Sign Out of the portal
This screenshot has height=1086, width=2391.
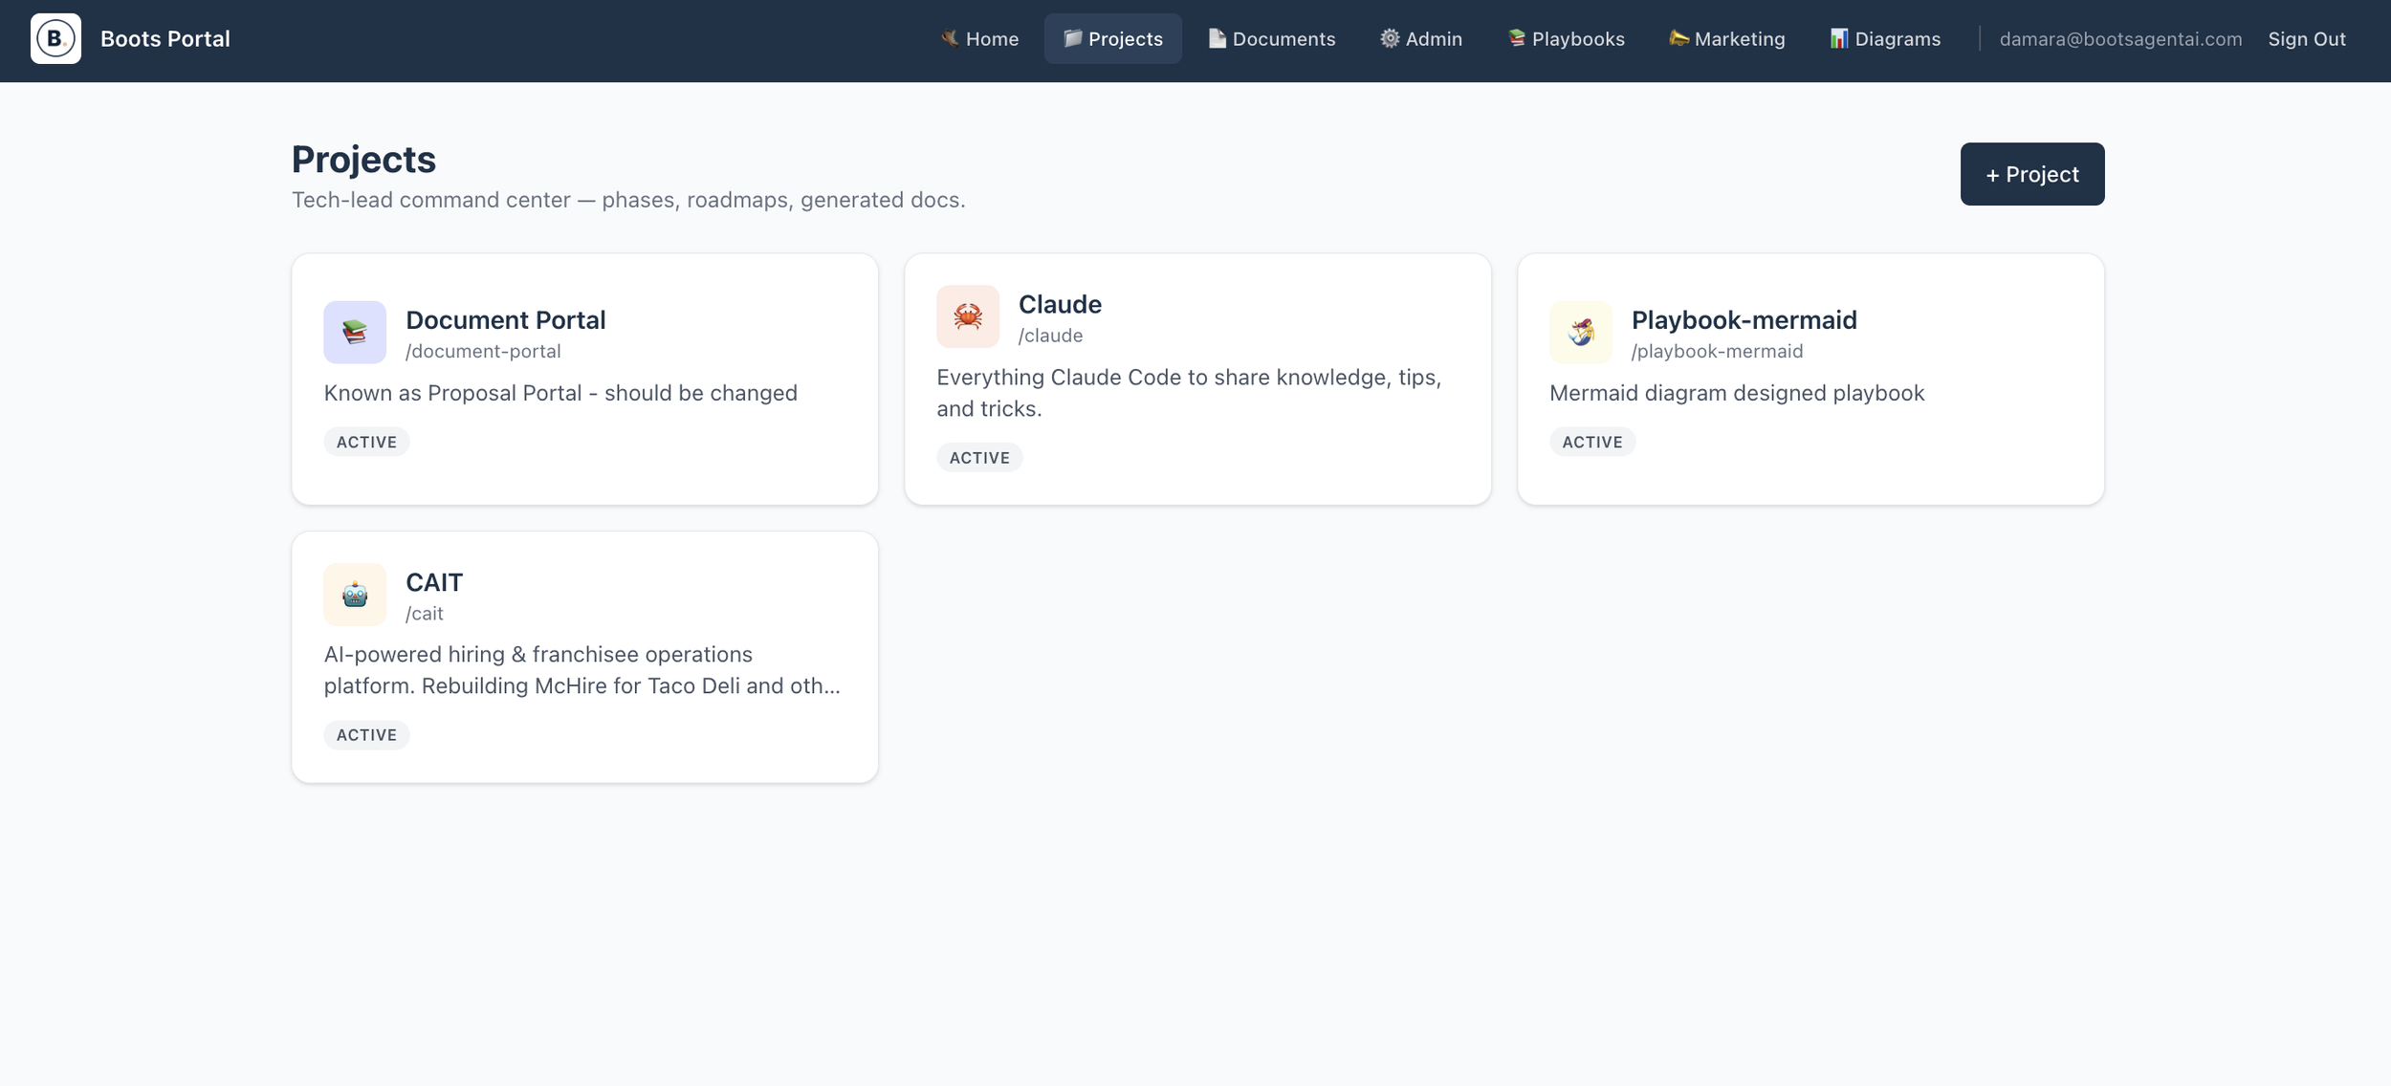2307,39
